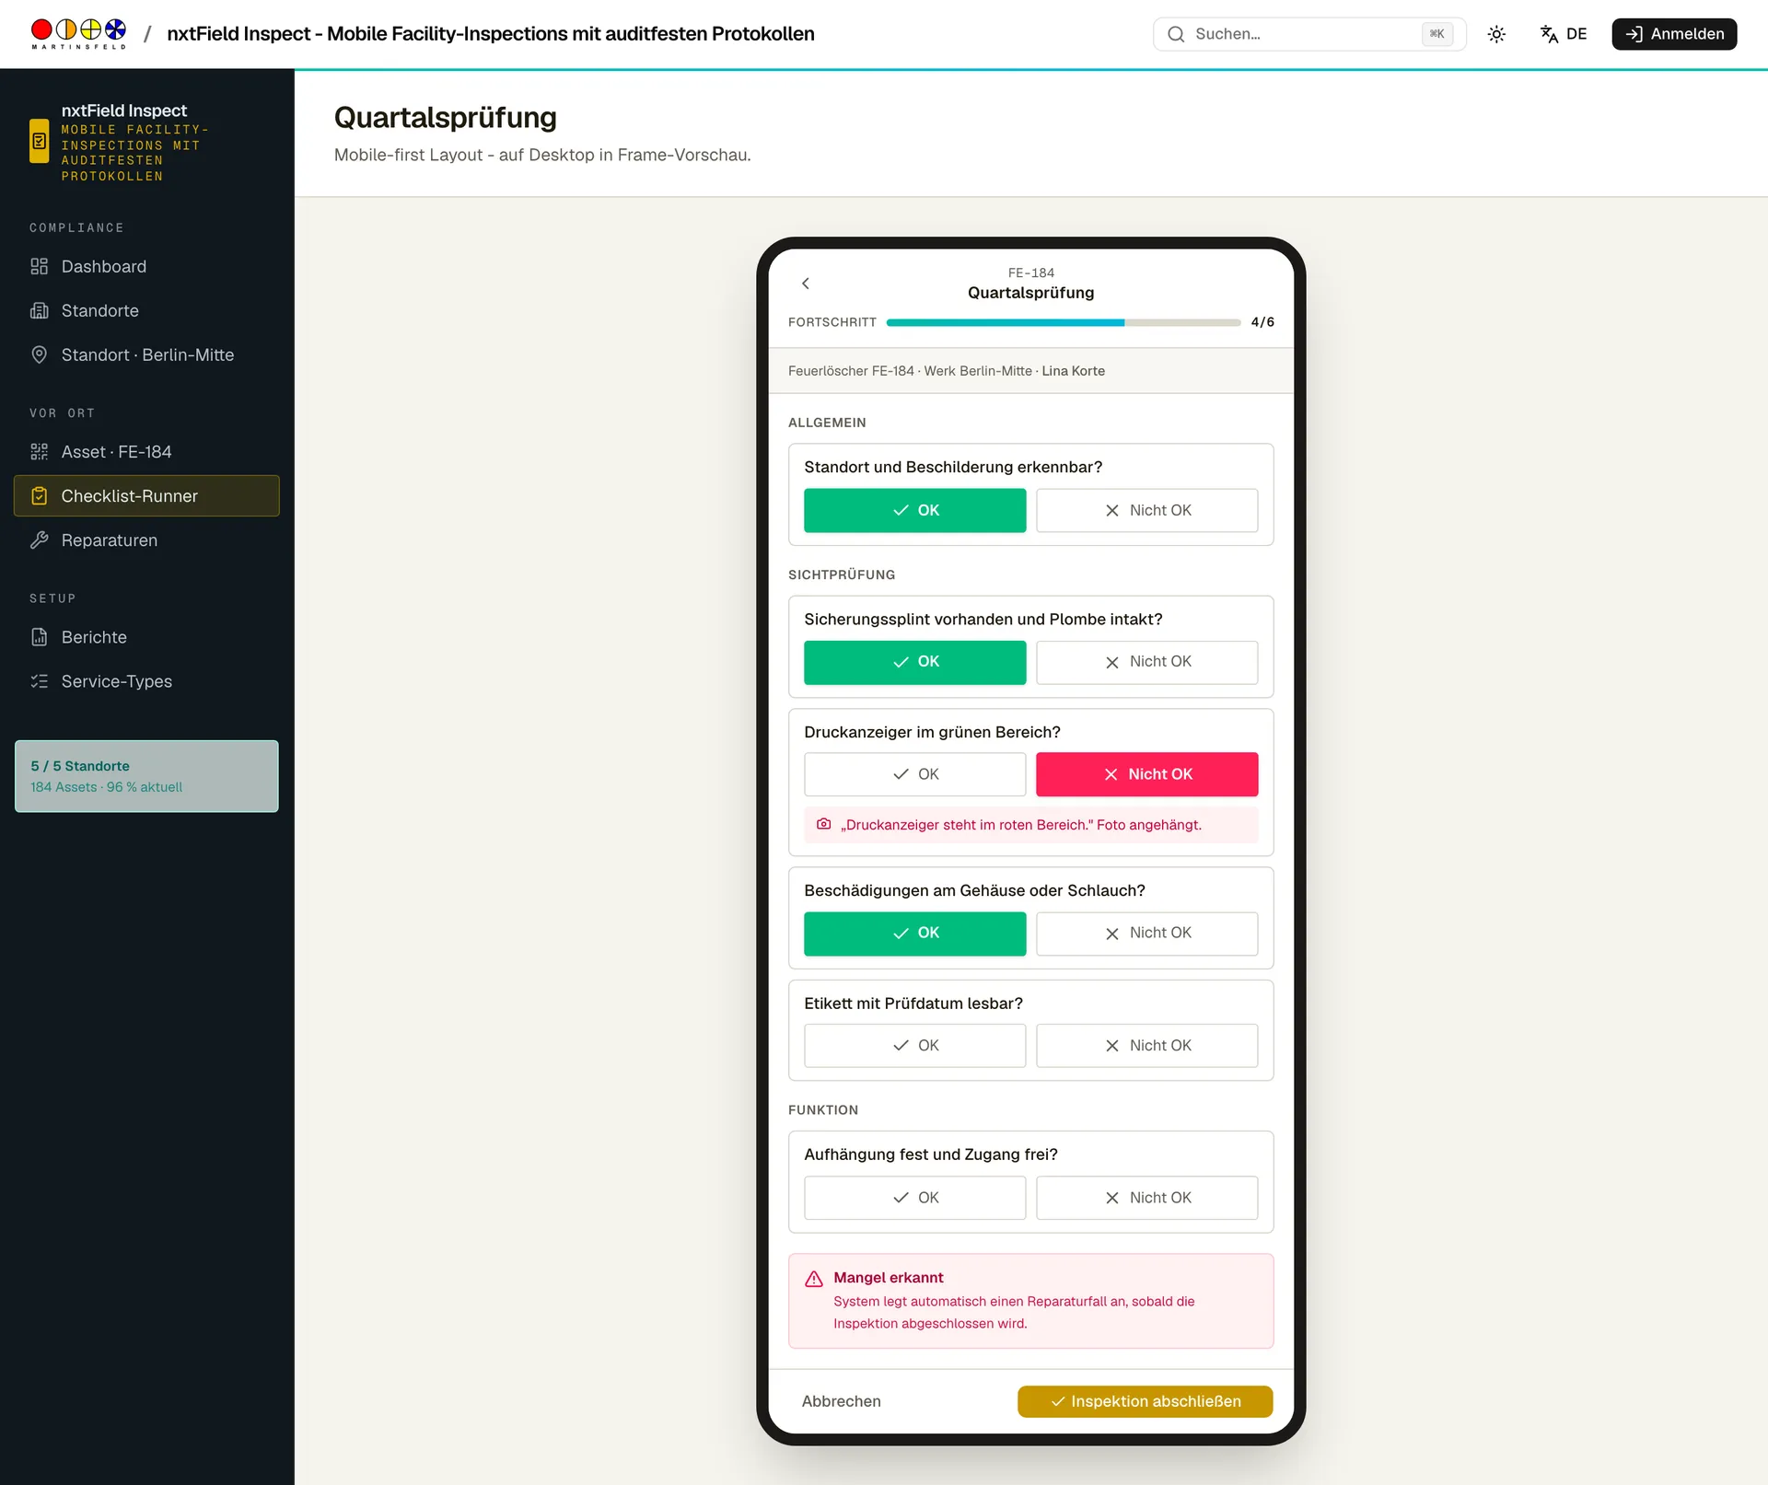Click the 4/6 progress counter

pyautogui.click(x=1262, y=322)
